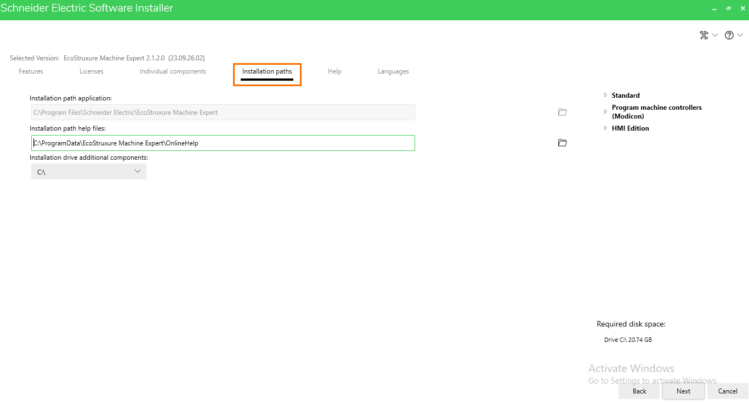Screen dimensions: 749x405
Task: Expand the Standard tree node
Action: 606,95
